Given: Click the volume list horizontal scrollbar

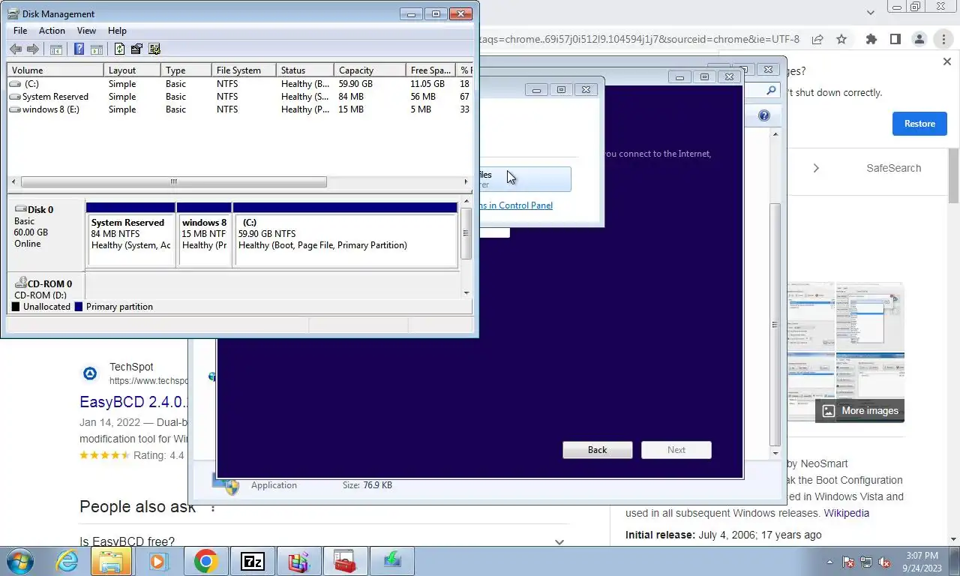Looking at the screenshot, I should click(x=174, y=181).
